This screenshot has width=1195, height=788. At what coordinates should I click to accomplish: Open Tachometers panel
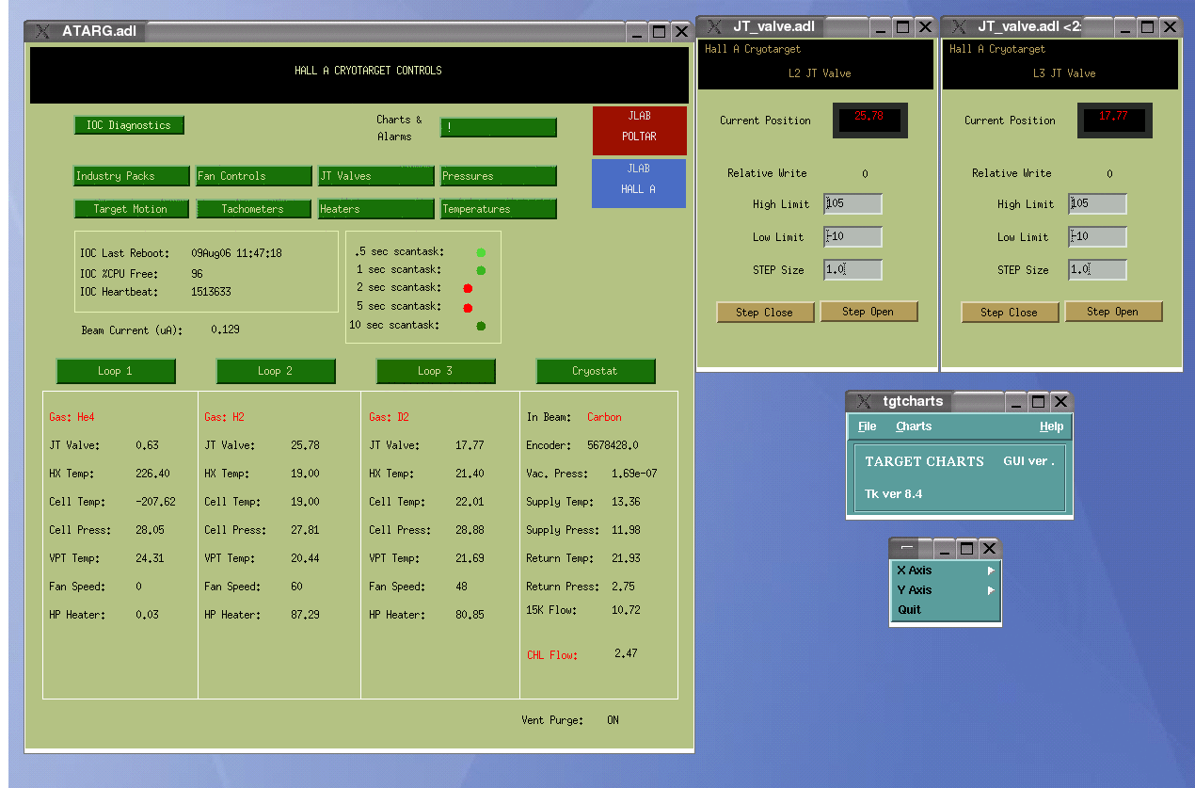[x=254, y=209]
